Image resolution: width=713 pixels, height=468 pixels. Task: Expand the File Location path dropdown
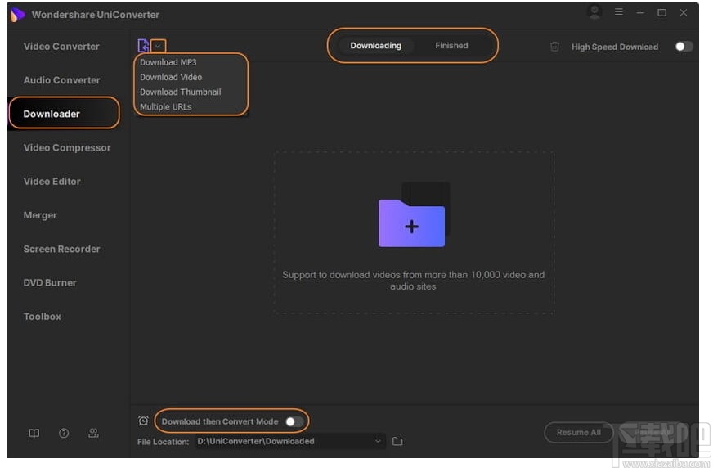[x=378, y=441]
